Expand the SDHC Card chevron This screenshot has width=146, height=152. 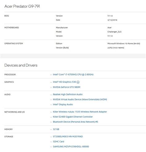[x=51, y=142]
